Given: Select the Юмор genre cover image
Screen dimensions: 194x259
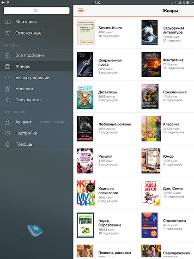Looking at the screenshot, I should (x=151, y=161).
